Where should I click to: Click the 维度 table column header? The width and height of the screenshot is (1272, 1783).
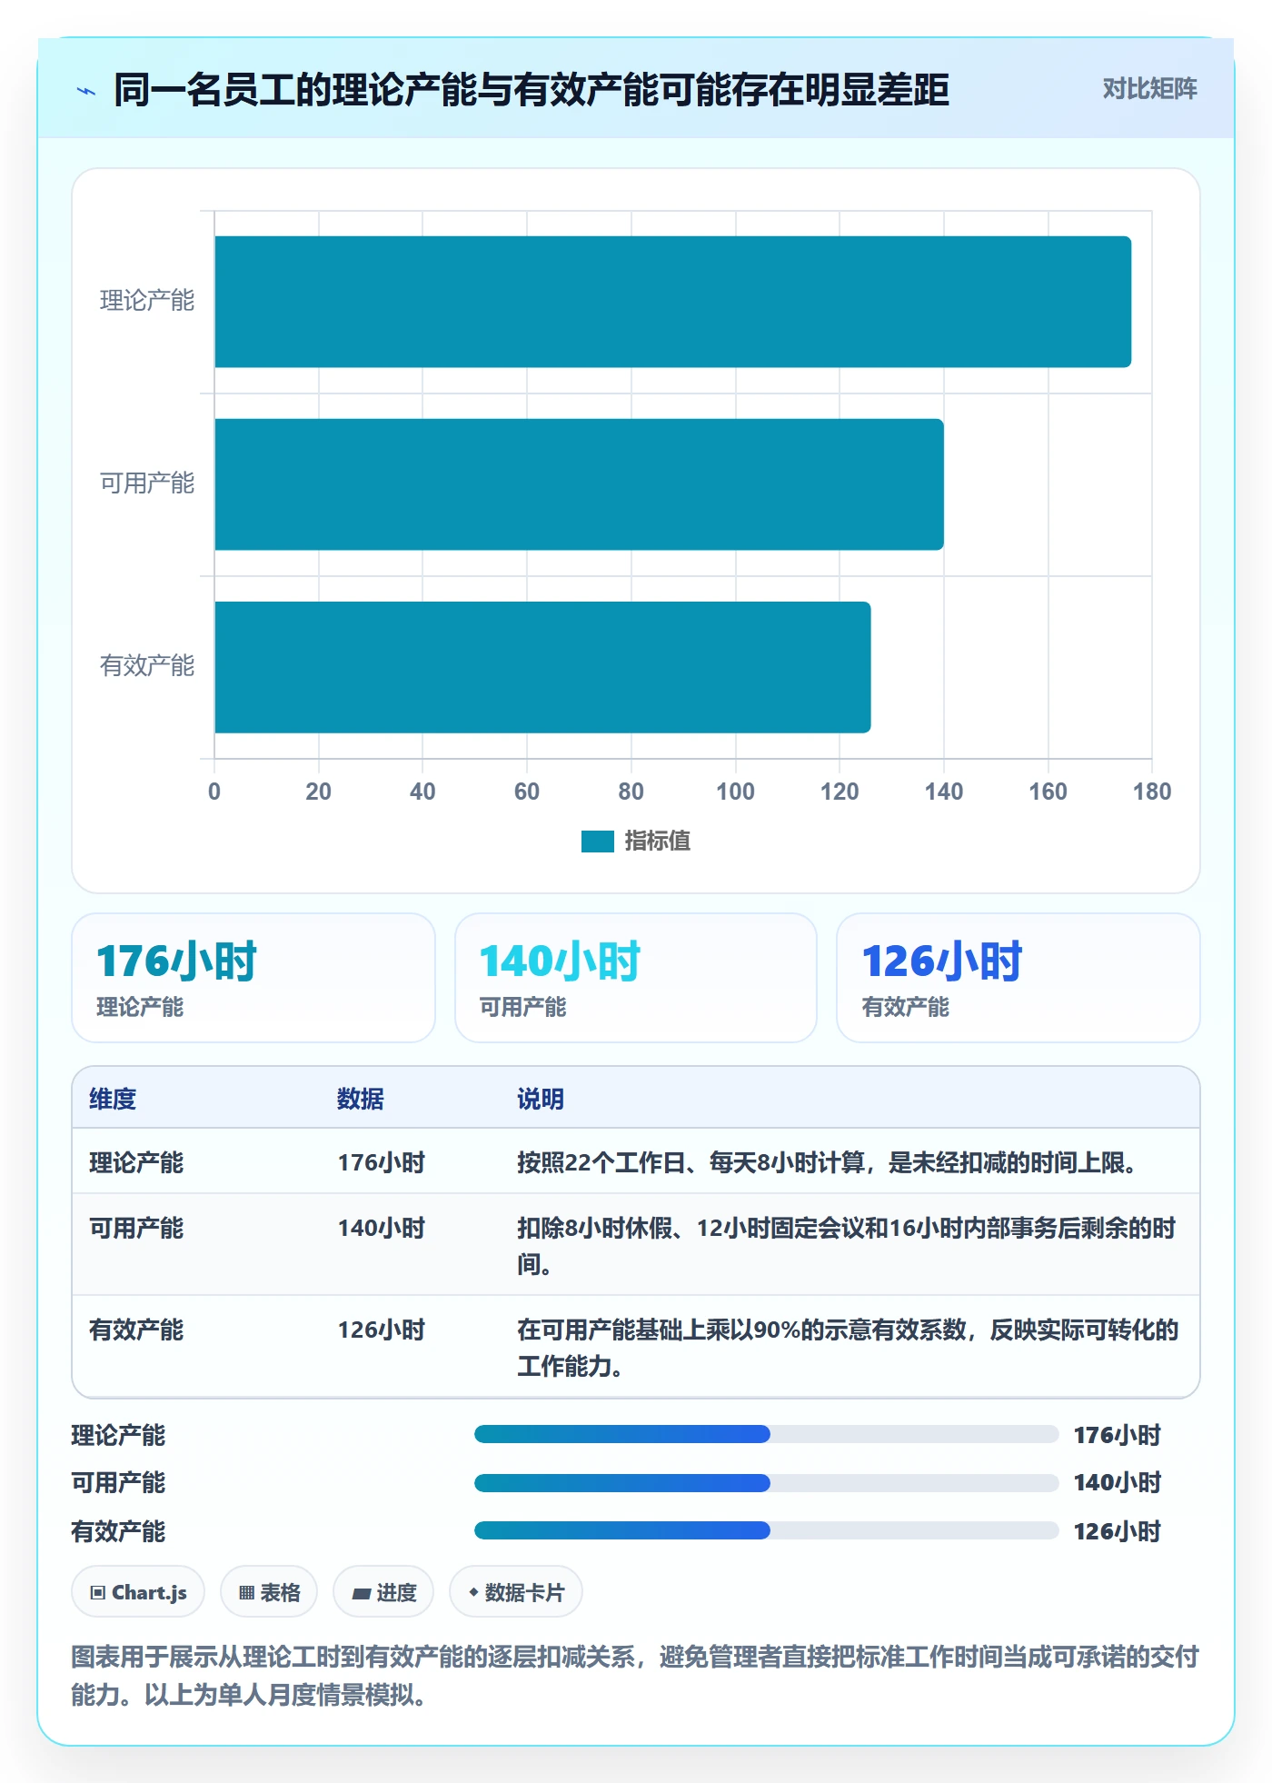[113, 1099]
